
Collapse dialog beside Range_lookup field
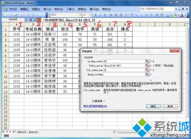[x=147, y=74]
